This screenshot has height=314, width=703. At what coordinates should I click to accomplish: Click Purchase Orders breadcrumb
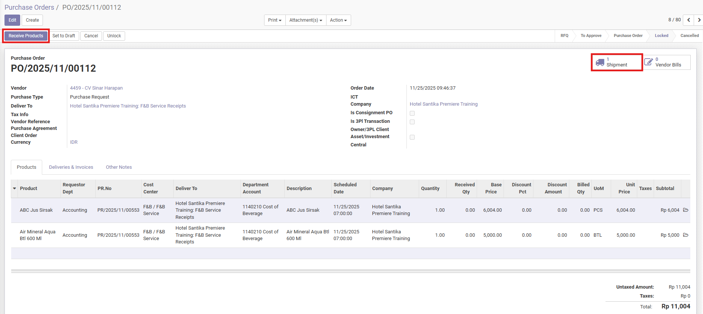29,7
